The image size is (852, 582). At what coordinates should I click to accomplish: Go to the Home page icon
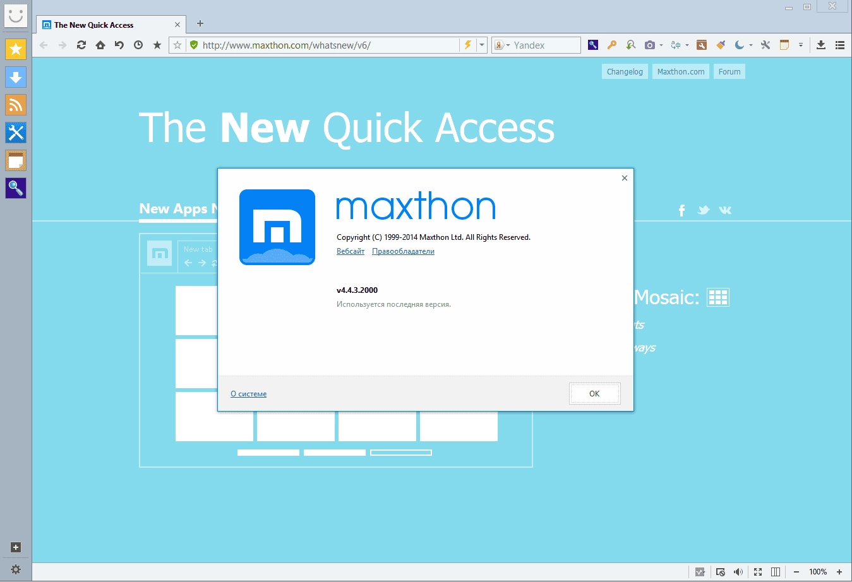pos(100,45)
